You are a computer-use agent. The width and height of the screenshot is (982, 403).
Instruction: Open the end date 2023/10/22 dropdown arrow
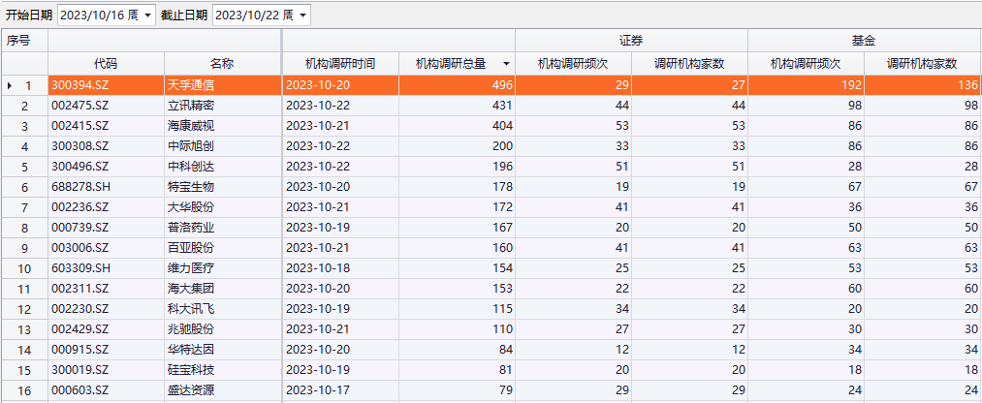303,15
